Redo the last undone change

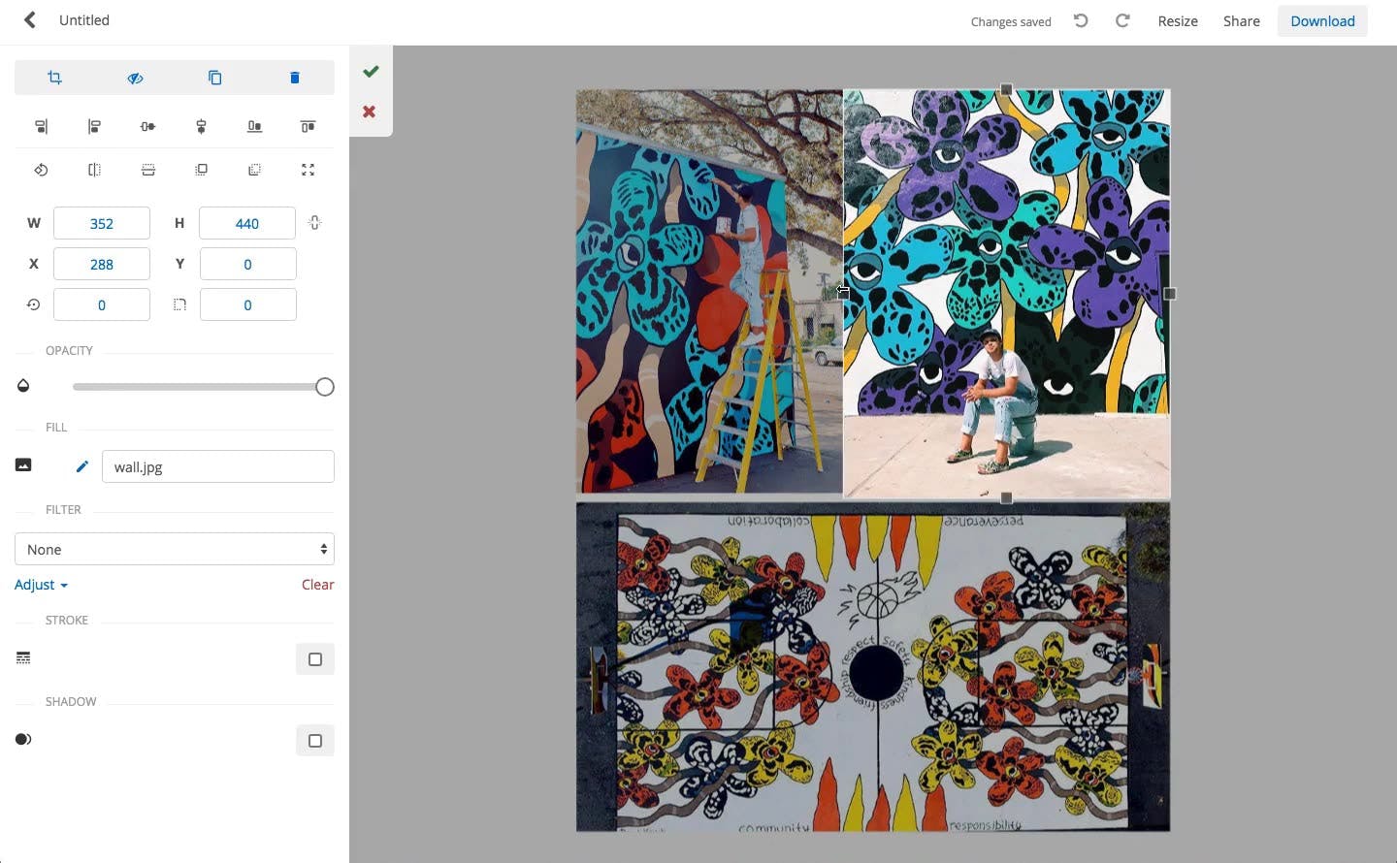pos(1122,20)
